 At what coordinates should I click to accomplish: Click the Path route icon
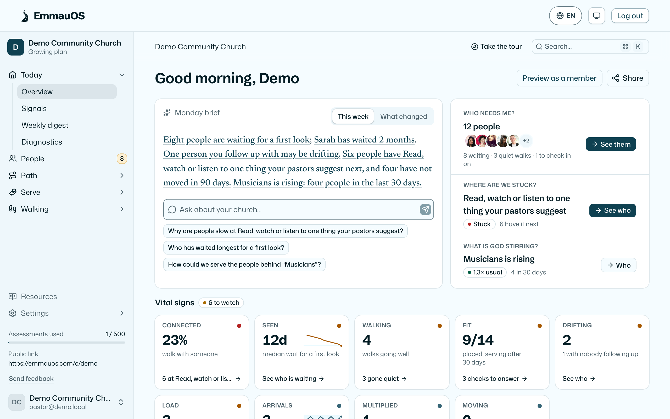[13, 175]
